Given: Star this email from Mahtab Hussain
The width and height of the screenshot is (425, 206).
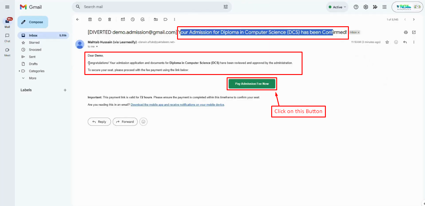Looking at the screenshot, I should 387,42.
